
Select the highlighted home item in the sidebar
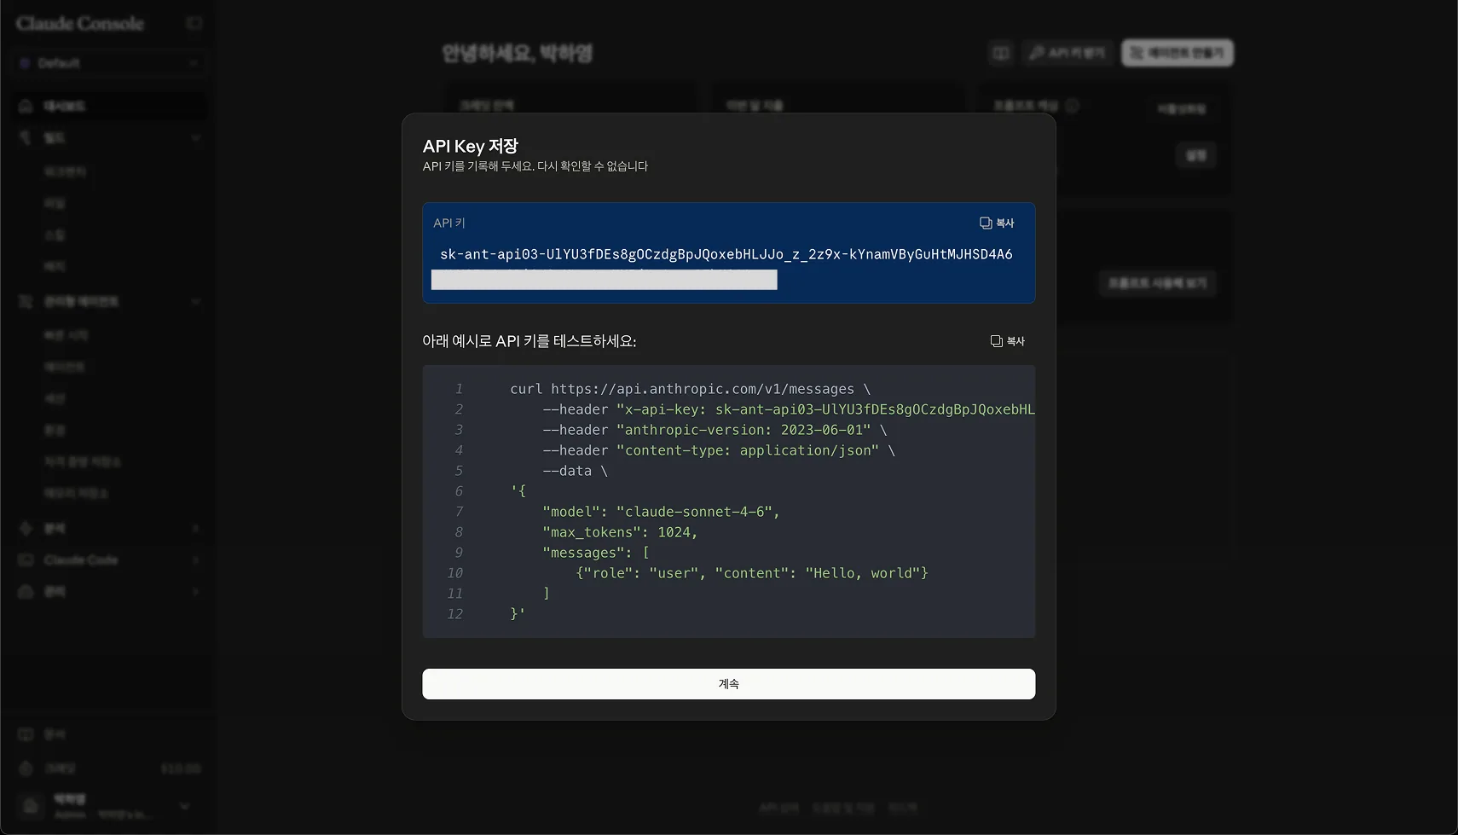pos(109,106)
